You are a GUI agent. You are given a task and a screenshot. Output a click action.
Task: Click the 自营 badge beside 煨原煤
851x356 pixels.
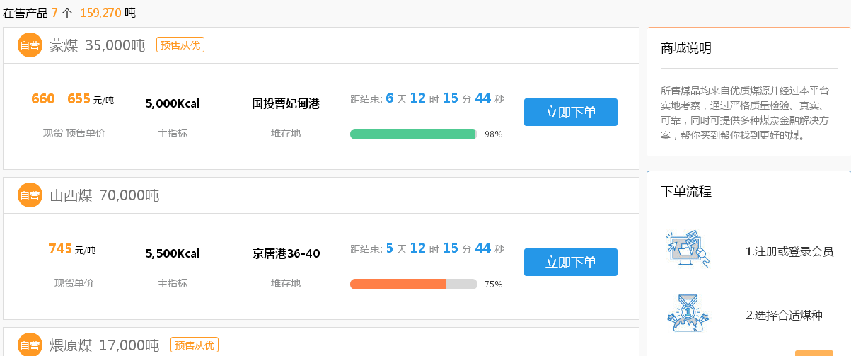[30, 345]
